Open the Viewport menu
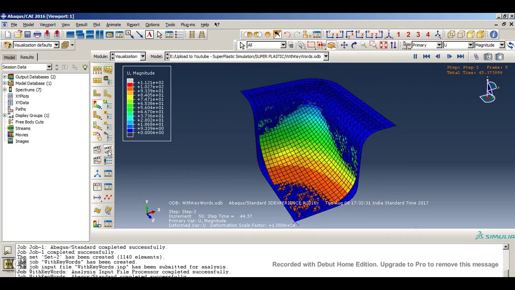515x290 pixels. click(47, 25)
